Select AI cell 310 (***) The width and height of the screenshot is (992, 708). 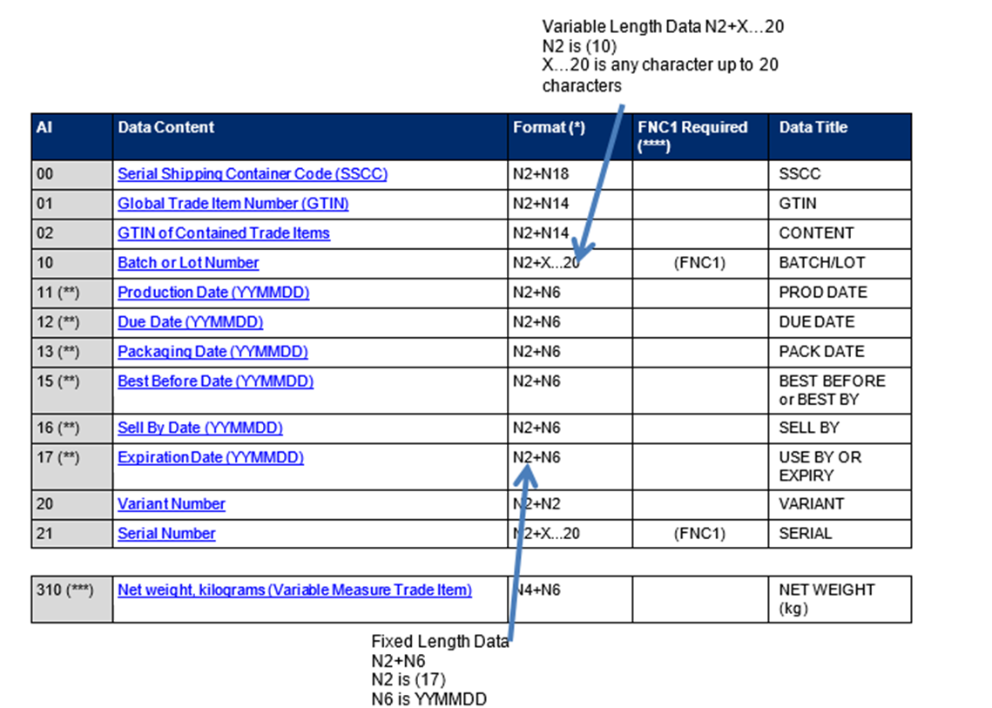72,599
